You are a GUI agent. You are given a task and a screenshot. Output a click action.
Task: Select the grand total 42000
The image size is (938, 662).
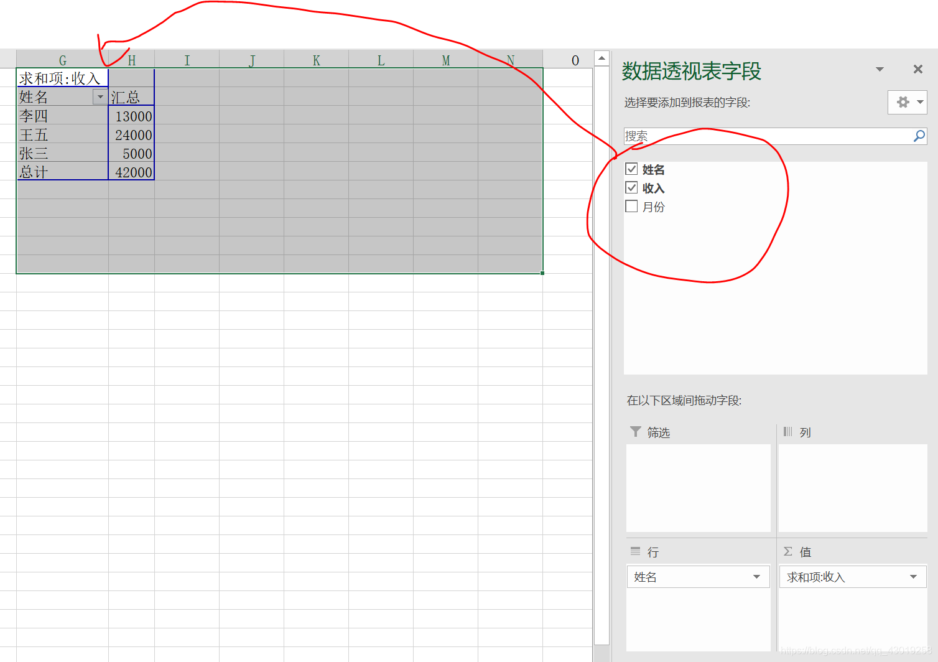[131, 171]
